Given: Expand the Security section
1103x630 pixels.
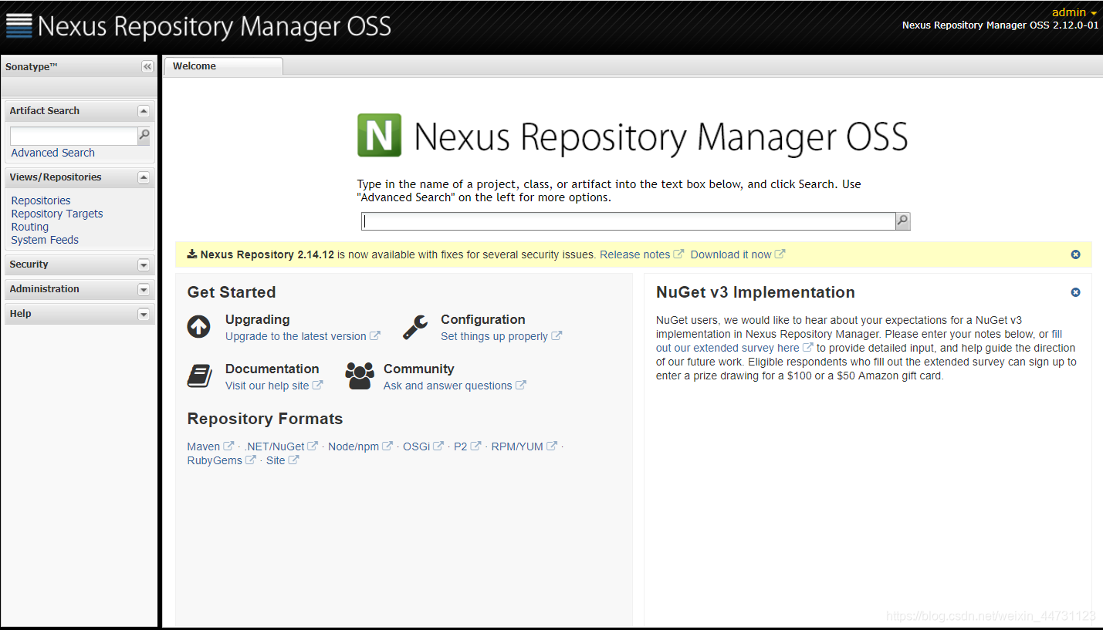Looking at the screenshot, I should pyautogui.click(x=143, y=264).
